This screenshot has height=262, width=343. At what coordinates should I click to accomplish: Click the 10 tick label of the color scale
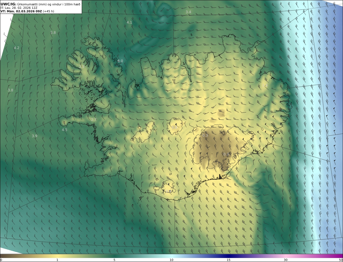(171, 260)
